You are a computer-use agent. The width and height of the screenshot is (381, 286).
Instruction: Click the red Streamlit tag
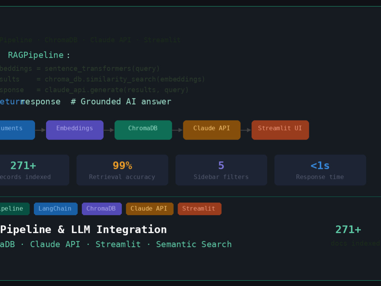click(x=200, y=209)
